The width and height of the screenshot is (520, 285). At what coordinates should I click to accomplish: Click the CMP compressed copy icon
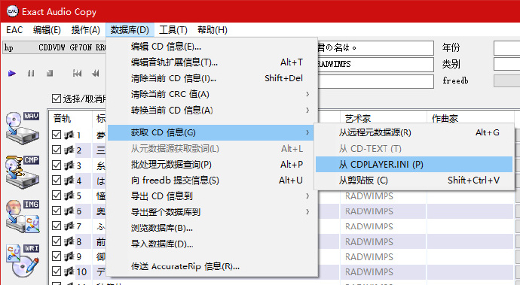22,171
